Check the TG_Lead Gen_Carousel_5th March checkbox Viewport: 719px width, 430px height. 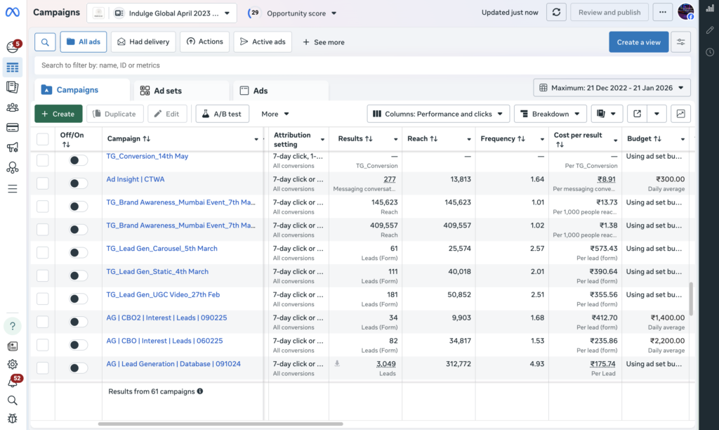coord(43,252)
